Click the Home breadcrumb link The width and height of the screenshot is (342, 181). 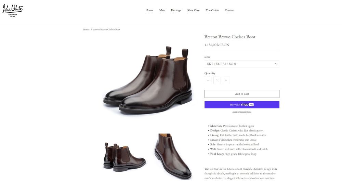(86, 29)
